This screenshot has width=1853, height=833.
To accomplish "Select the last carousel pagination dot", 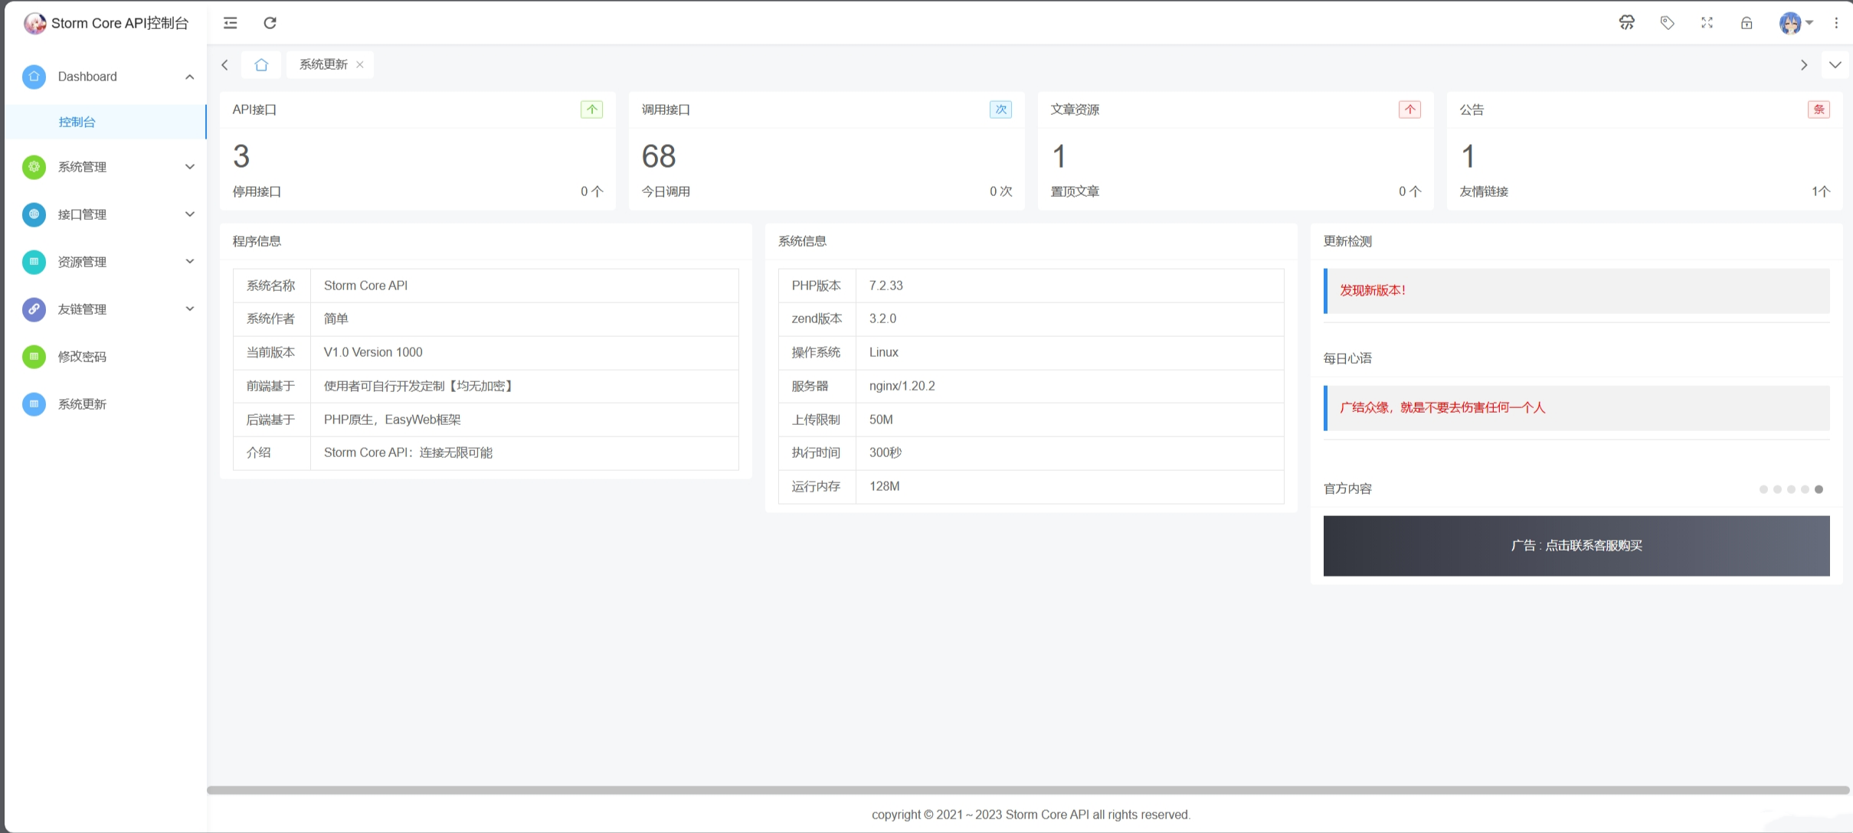I will coord(1819,489).
